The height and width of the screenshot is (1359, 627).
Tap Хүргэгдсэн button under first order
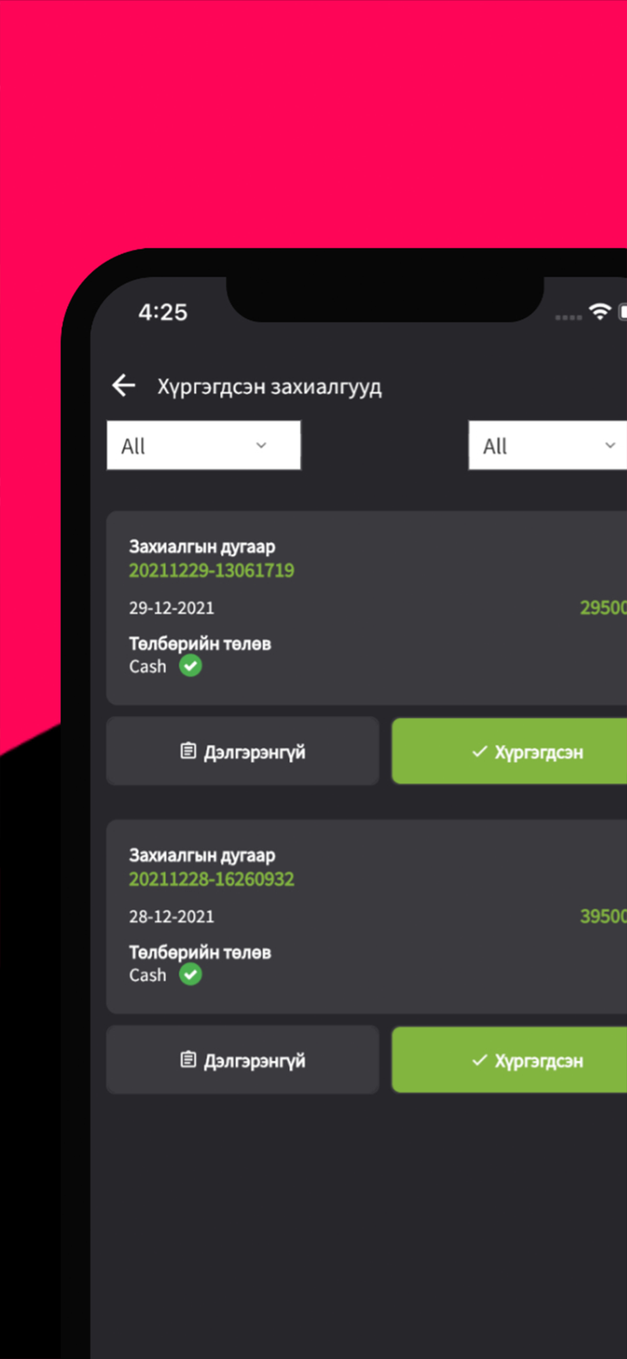point(510,751)
